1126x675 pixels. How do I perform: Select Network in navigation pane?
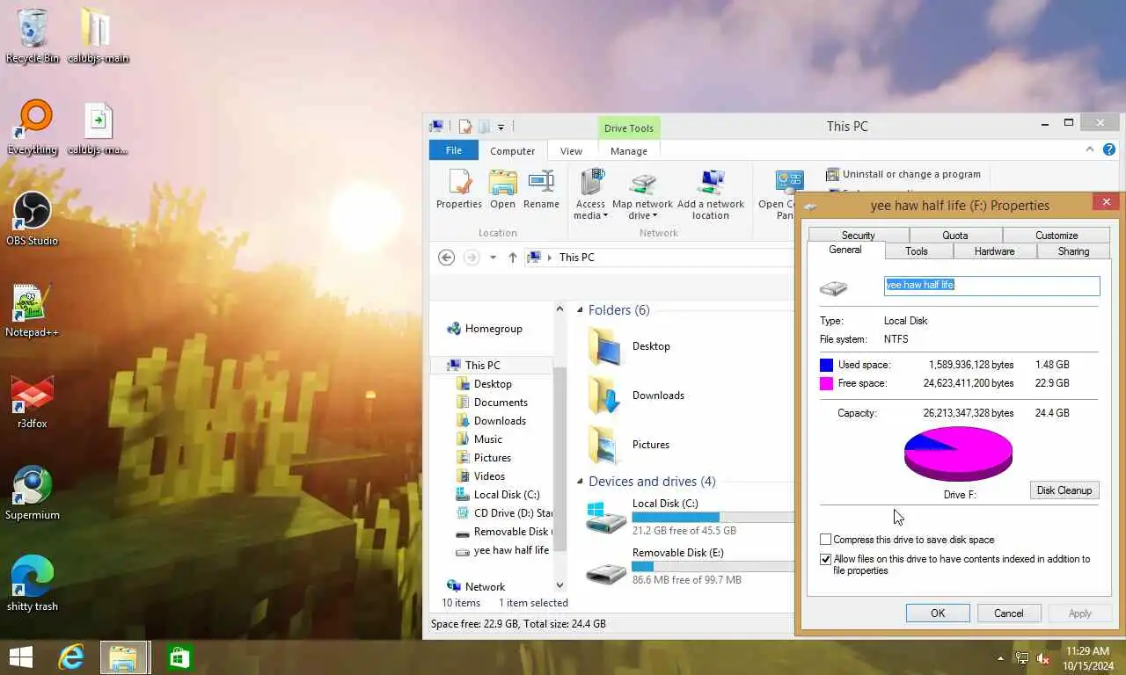(485, 587)
